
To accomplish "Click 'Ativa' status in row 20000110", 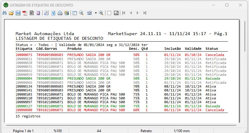I will click(x=211, y=98).
